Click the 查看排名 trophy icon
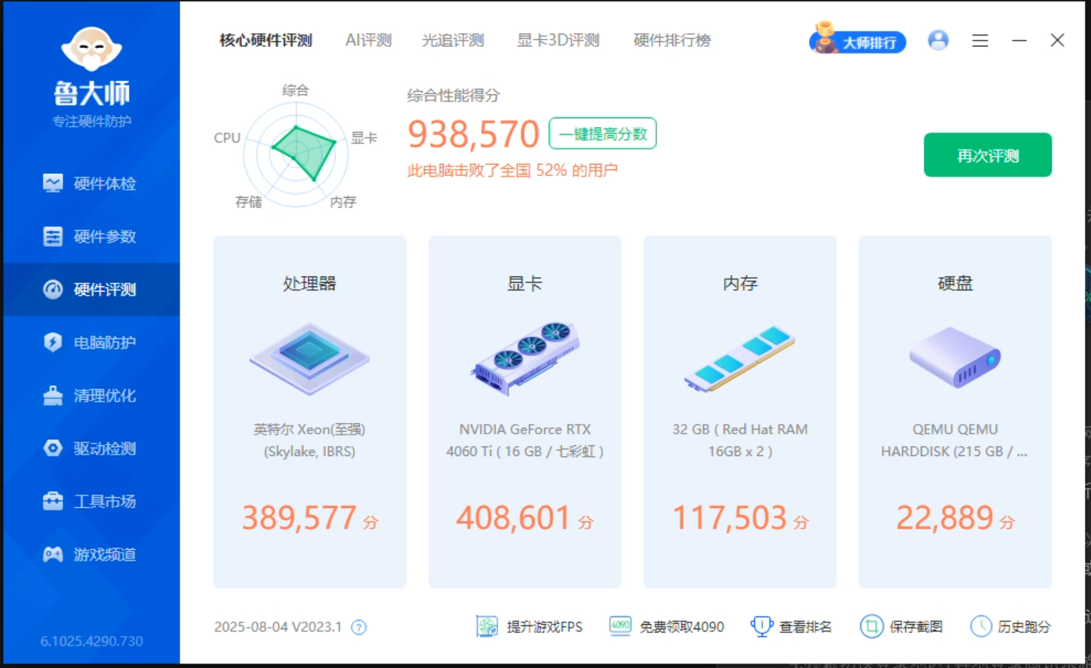 click(761, 626)
